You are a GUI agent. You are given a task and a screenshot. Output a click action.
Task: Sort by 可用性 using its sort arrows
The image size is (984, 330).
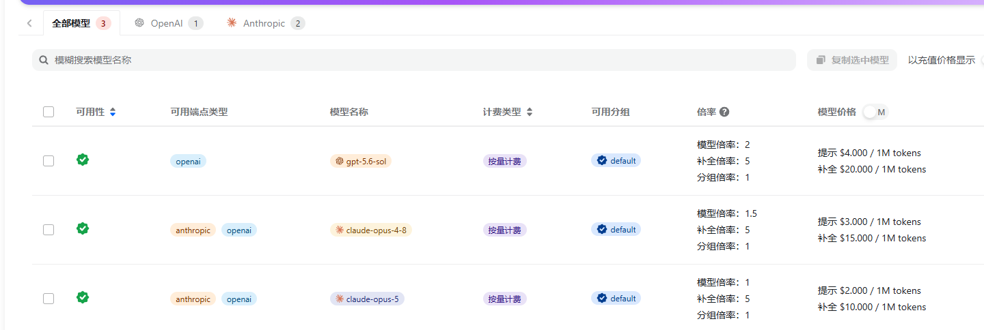click(113, 112)
